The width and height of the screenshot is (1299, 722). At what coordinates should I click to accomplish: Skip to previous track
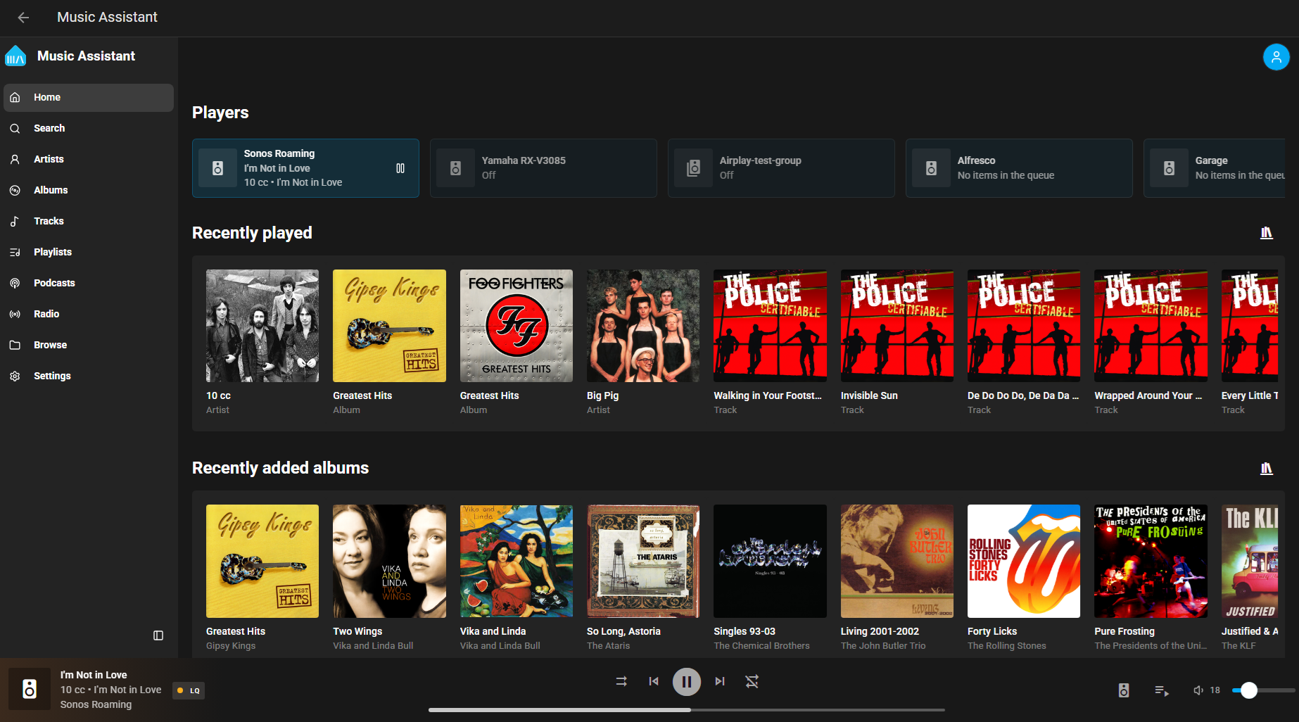click(x=654, y=681)
